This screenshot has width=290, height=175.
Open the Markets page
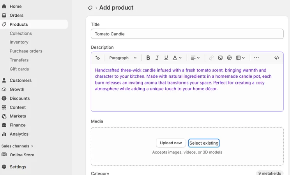18,116
